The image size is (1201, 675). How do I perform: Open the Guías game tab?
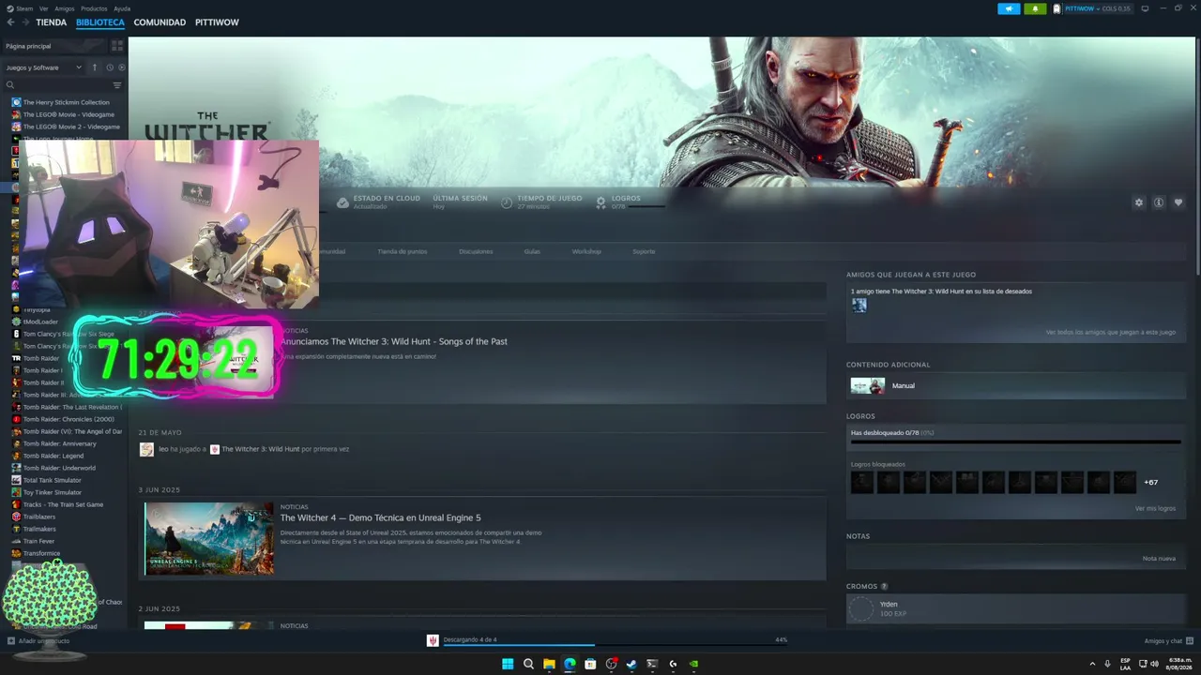coord(532,251)
